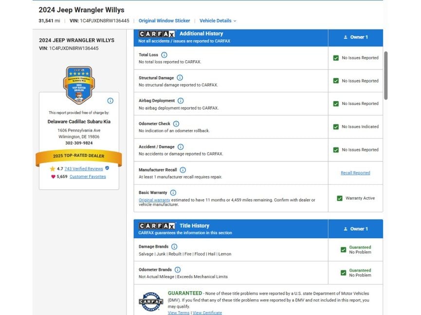Open the Damage Brands info icon

point(174,246)
